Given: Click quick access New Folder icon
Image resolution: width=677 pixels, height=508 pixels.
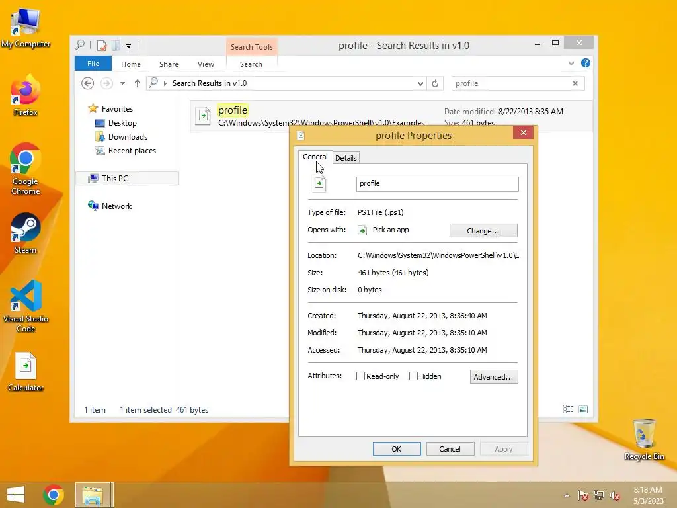Looking at the screenshot, I should tap(116, 45).
